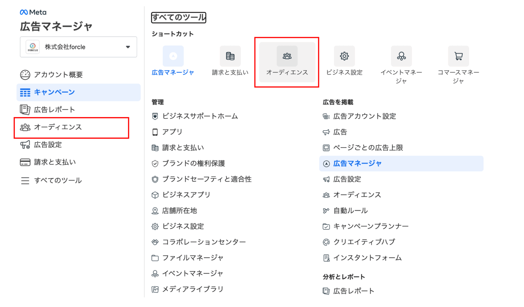Click the メディアライブラリ image icon

coord(155,289)
